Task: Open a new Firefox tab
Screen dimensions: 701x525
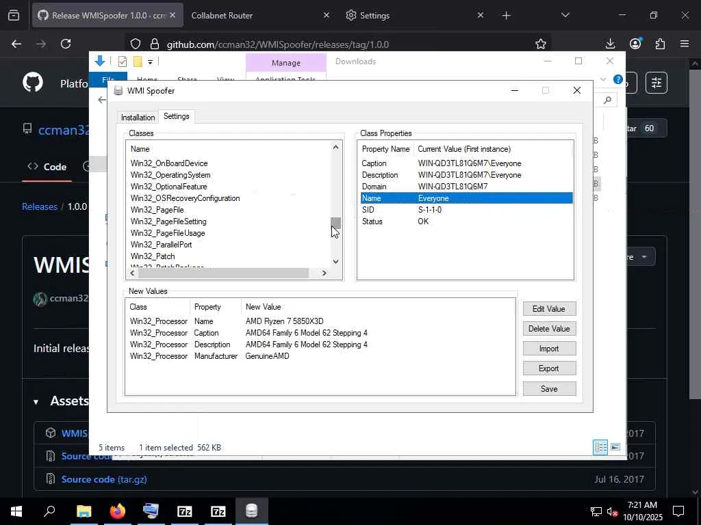Action: pyautogui.click(x=506, y=16)
